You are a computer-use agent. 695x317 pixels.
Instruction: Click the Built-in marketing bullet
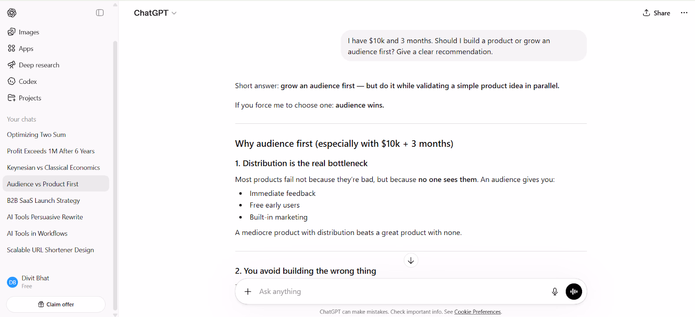tap(278, 217)
